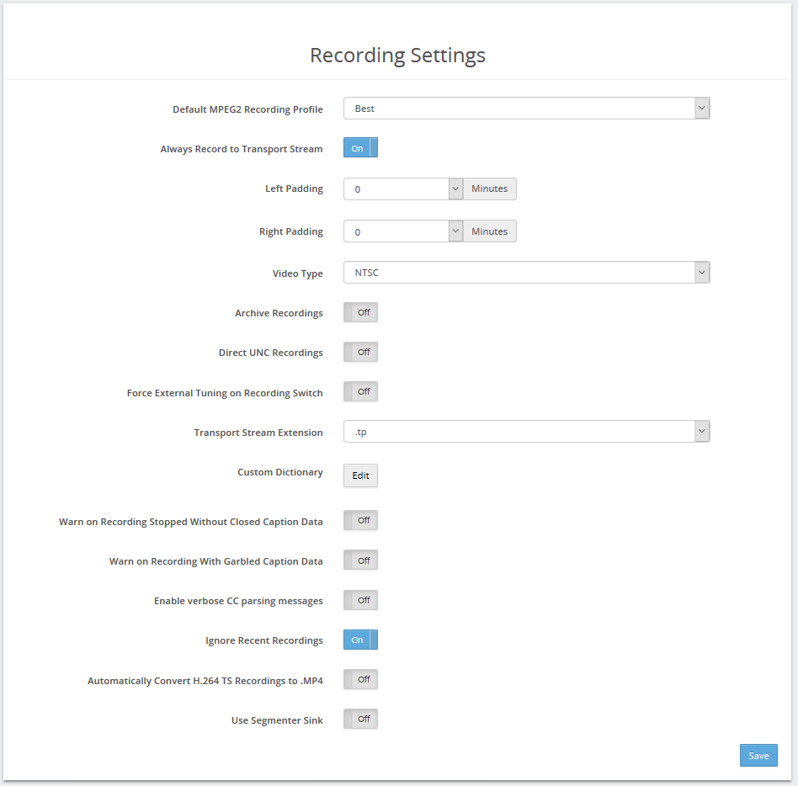Viewport: 798px width, 786px height.
Task: Click Minutes label next to Left Padding
Action: click(x=490, y=189)
